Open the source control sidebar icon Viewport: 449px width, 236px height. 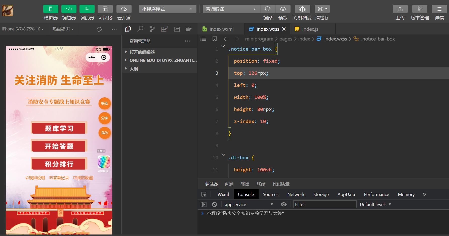[x=152, y=29]
